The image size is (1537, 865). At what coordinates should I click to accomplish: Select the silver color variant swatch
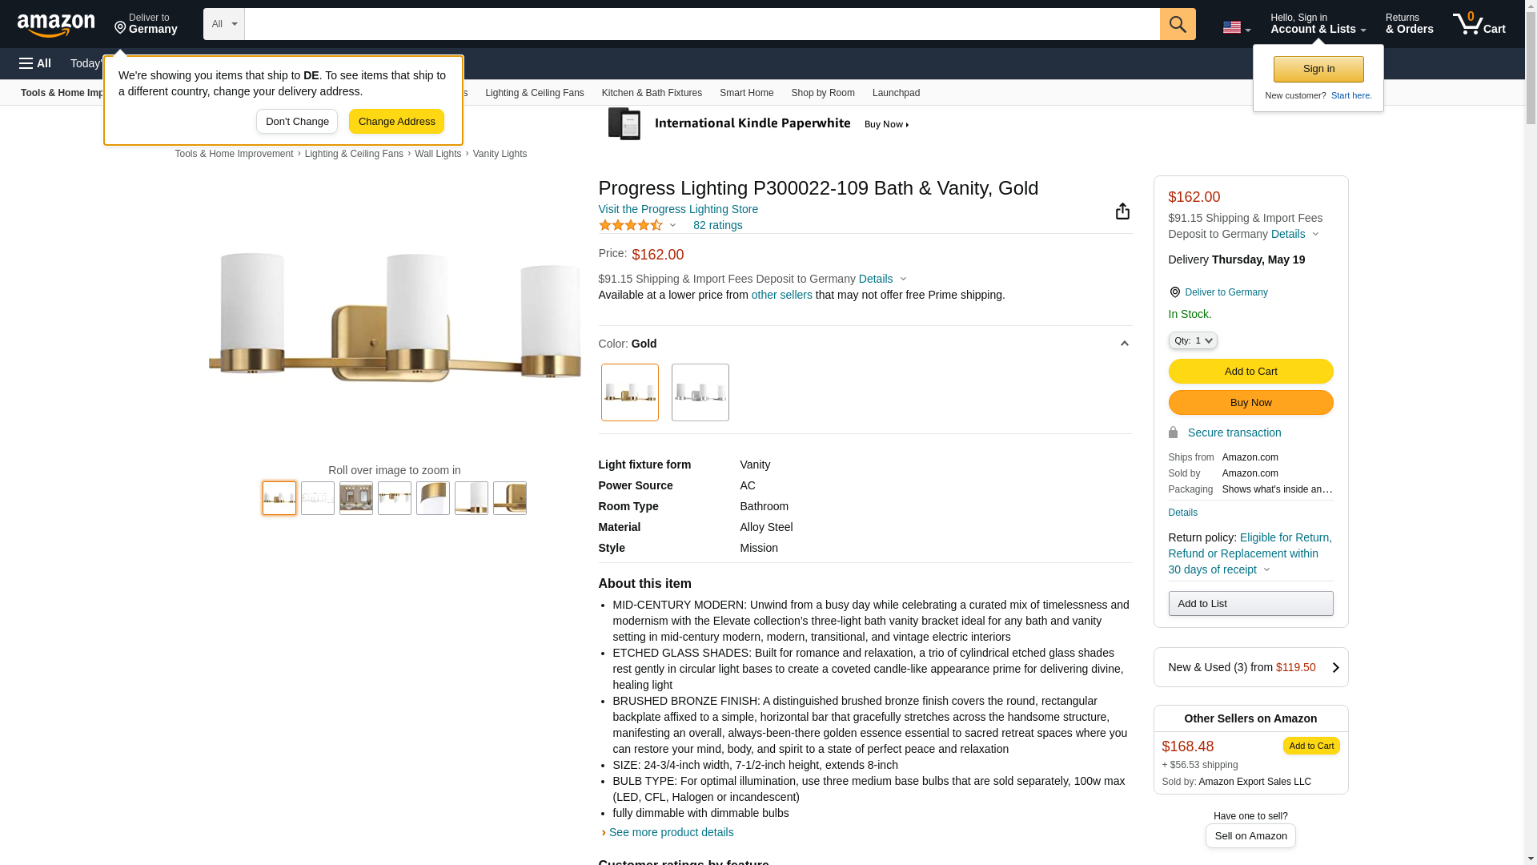click(700, 392)
